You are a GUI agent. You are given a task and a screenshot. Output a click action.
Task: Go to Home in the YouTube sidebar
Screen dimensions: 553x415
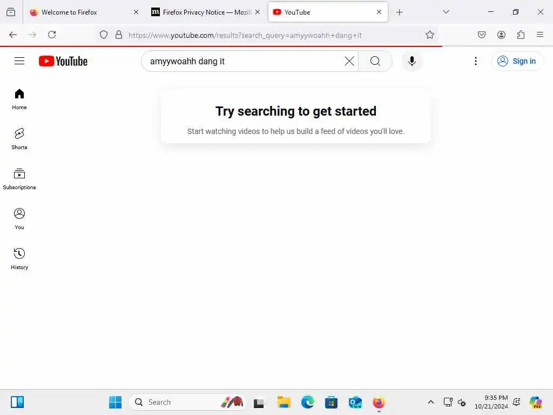[19, 99]
